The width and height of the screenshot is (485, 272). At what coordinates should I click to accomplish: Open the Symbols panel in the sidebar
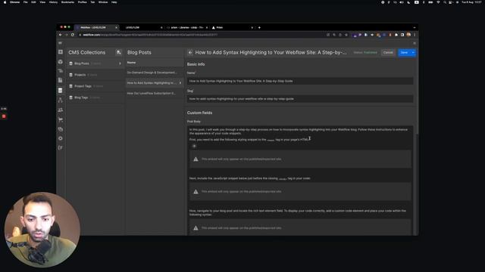[61, 62]
